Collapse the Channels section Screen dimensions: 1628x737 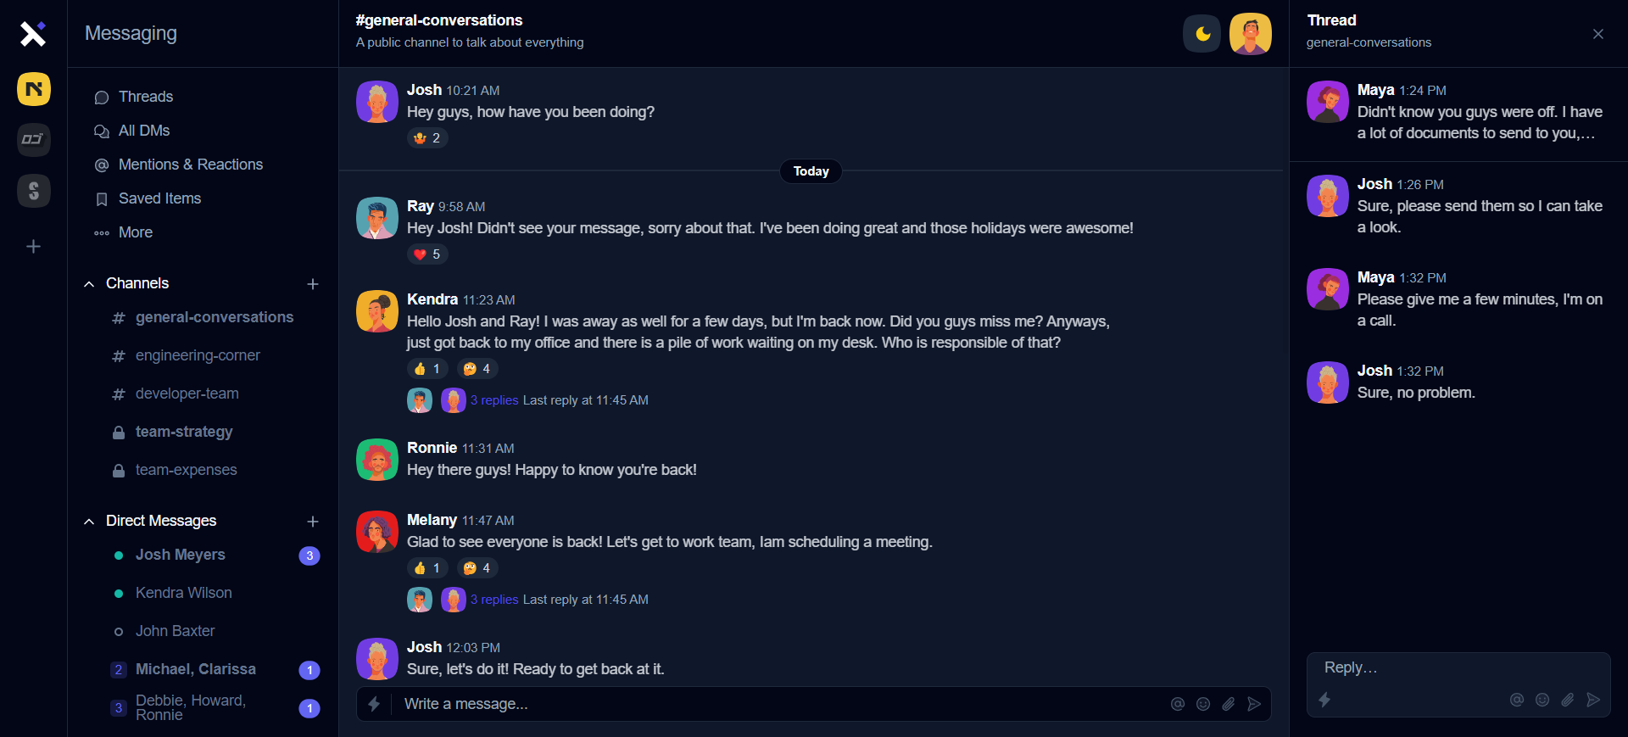click(89, 284)
